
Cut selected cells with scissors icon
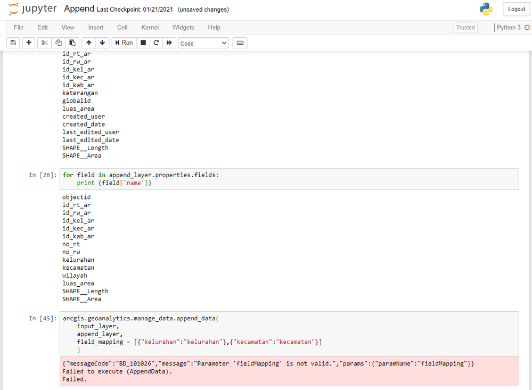pos(44,43)
